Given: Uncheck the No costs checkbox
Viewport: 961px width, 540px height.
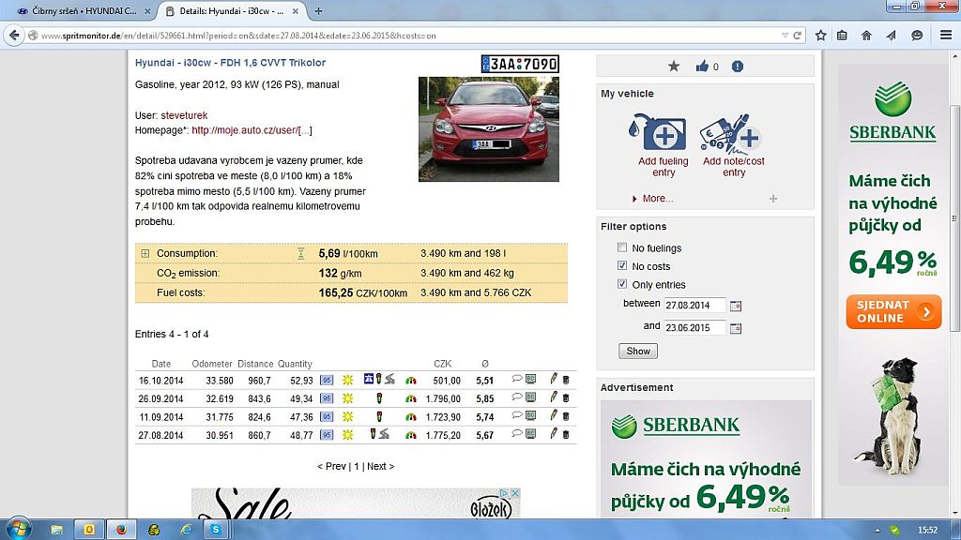Looking at the screenshot, I should [622, 265].
